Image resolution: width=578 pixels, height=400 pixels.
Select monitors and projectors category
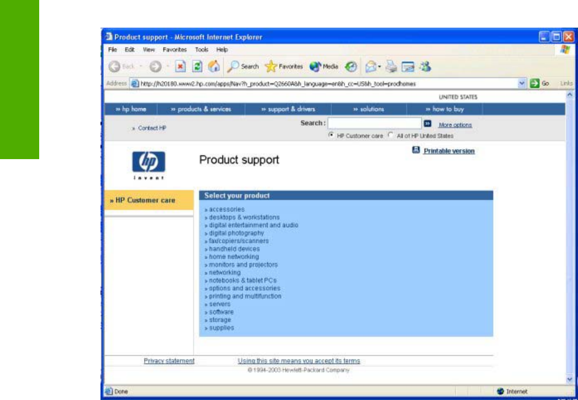pos(243,265)
